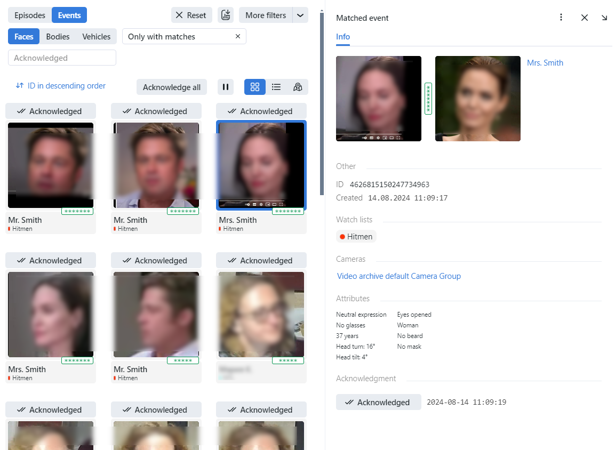Viewport: 615px width, 450px height.
Task: Open second-row Mrs. Smith profile thumbnail
Action: coord(51,315)
